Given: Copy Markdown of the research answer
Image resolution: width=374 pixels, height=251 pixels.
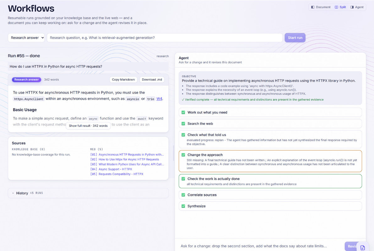Looking at the screenshot, I should (x=123, y=80).
